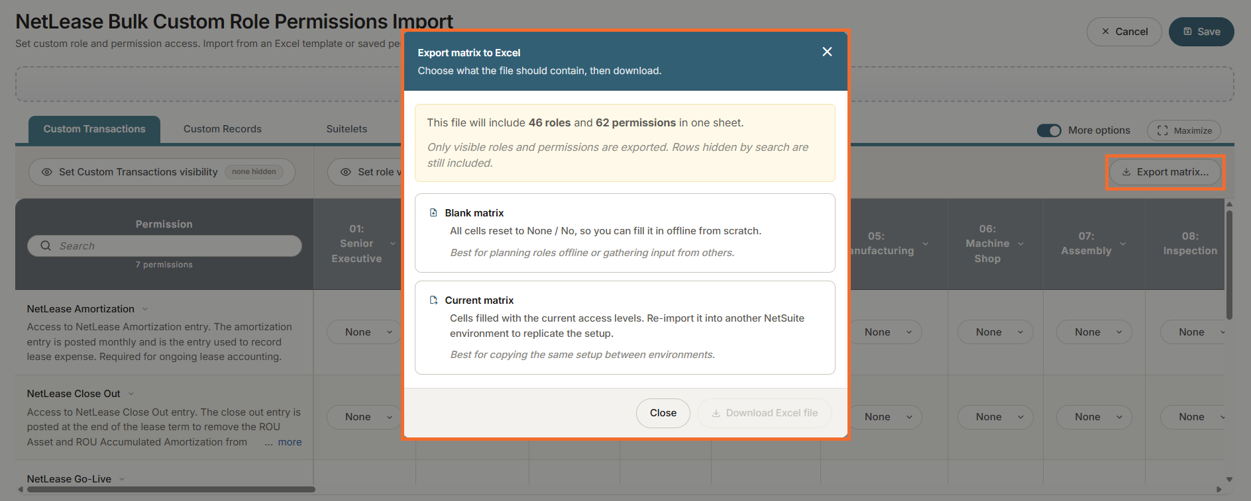Click the scroll-down arrow of the matrix
The image size is (1251, 501).
(x=1229, y=479)
